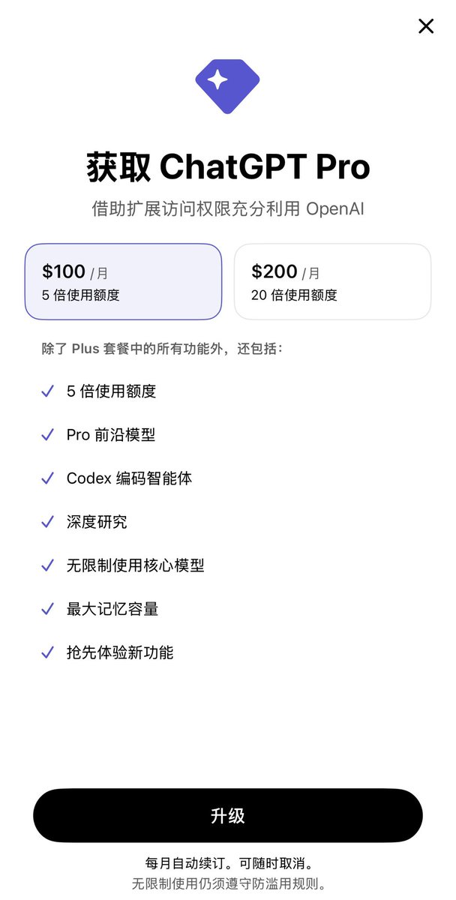Click the checkmark beside 5 倍使用额度
This screenshot has height=900, width=456.
(x=48, y=391)
